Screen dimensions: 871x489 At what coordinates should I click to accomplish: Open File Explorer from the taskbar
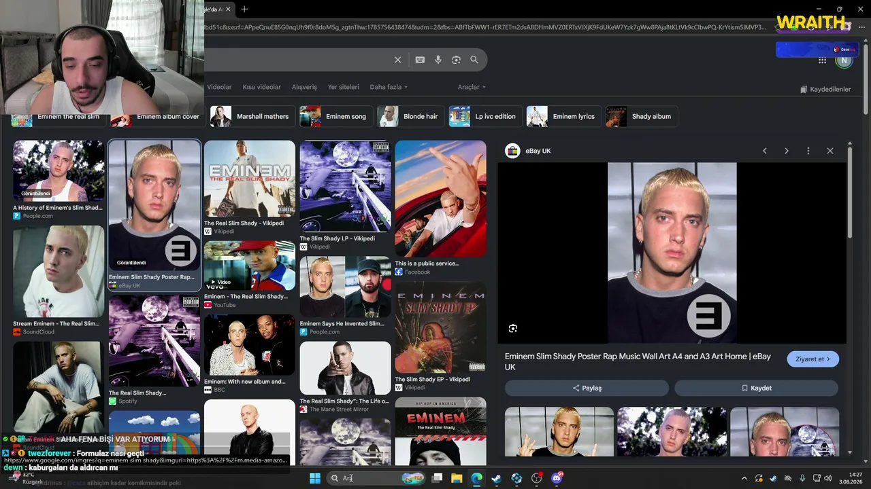coord(457,478)
